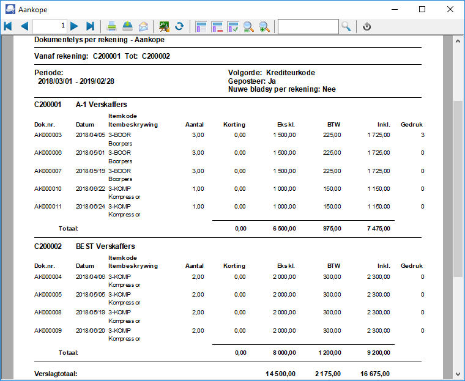
Task: Click Volgorde: Krediteurkode text
Action: [271, 73]
